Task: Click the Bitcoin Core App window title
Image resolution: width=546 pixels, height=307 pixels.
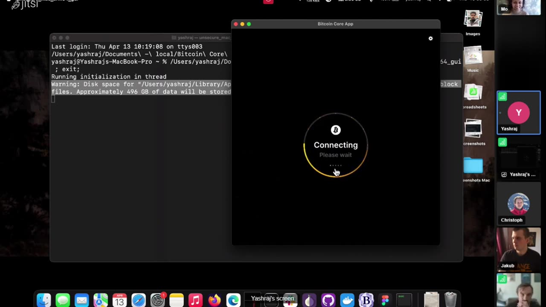Action: [x=335, y=24]
